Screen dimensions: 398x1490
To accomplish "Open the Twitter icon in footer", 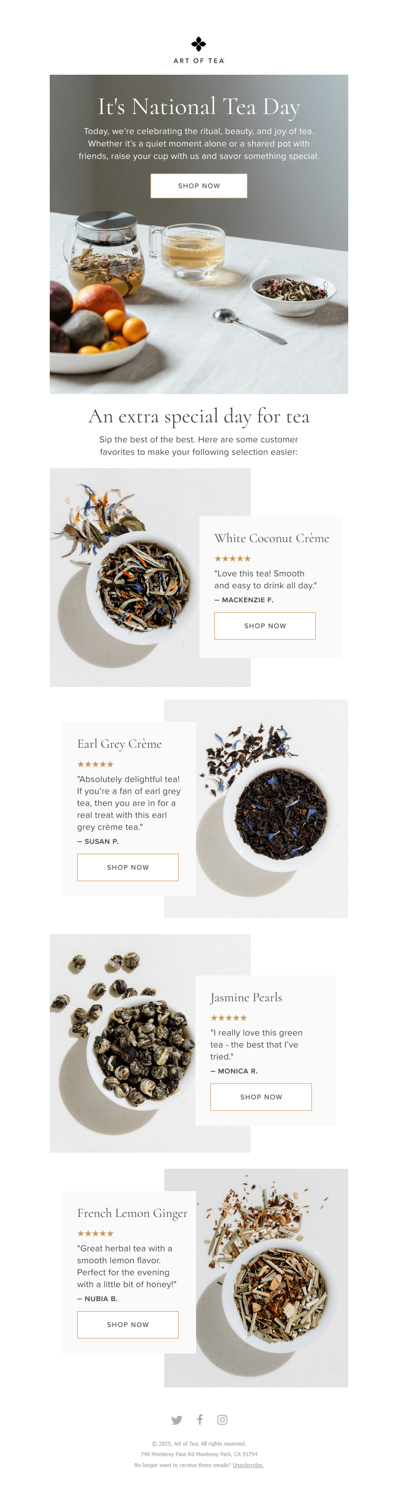I will pyautogui.click(x=177, y=1420).
